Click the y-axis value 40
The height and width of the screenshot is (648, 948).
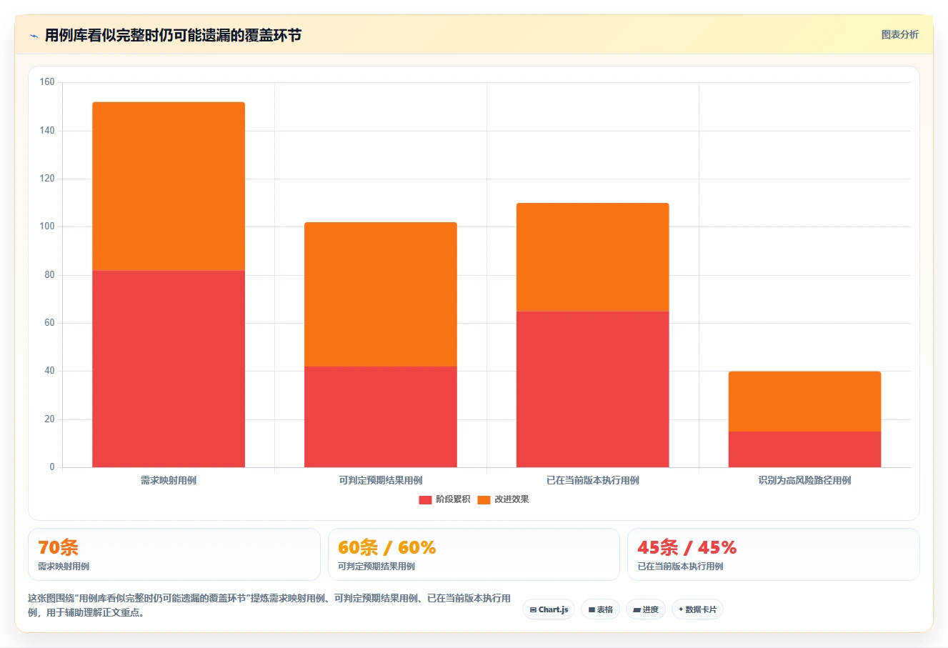coord(49,371)
